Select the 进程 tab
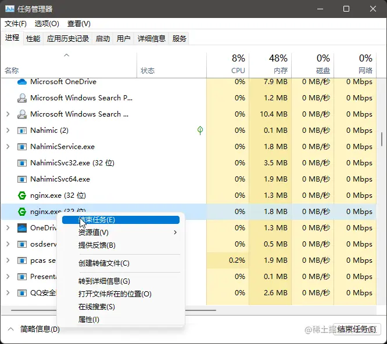The height and width of the screenshot is (344, 387). pyautogui.click(x=12, y=38)
